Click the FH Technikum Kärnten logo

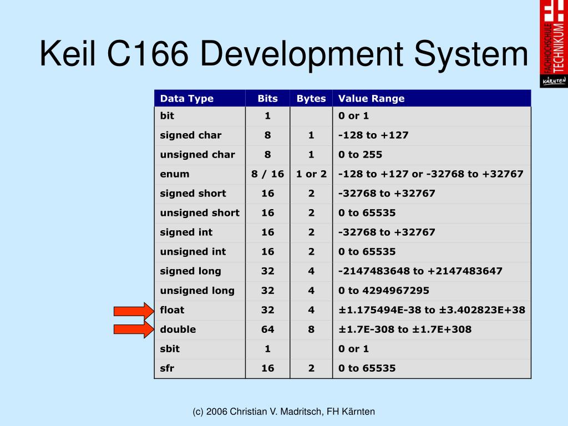coord(554,43)
